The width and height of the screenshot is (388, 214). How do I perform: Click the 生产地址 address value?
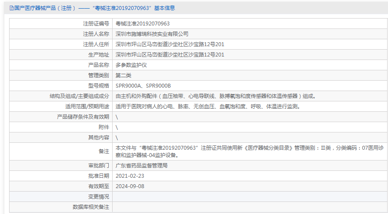(x=170, y=54)
